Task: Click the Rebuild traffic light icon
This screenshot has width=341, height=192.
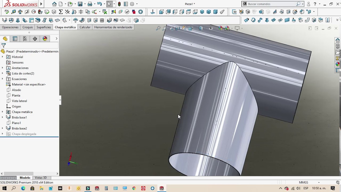Action: pyautogui.click(x=119, y=4)
